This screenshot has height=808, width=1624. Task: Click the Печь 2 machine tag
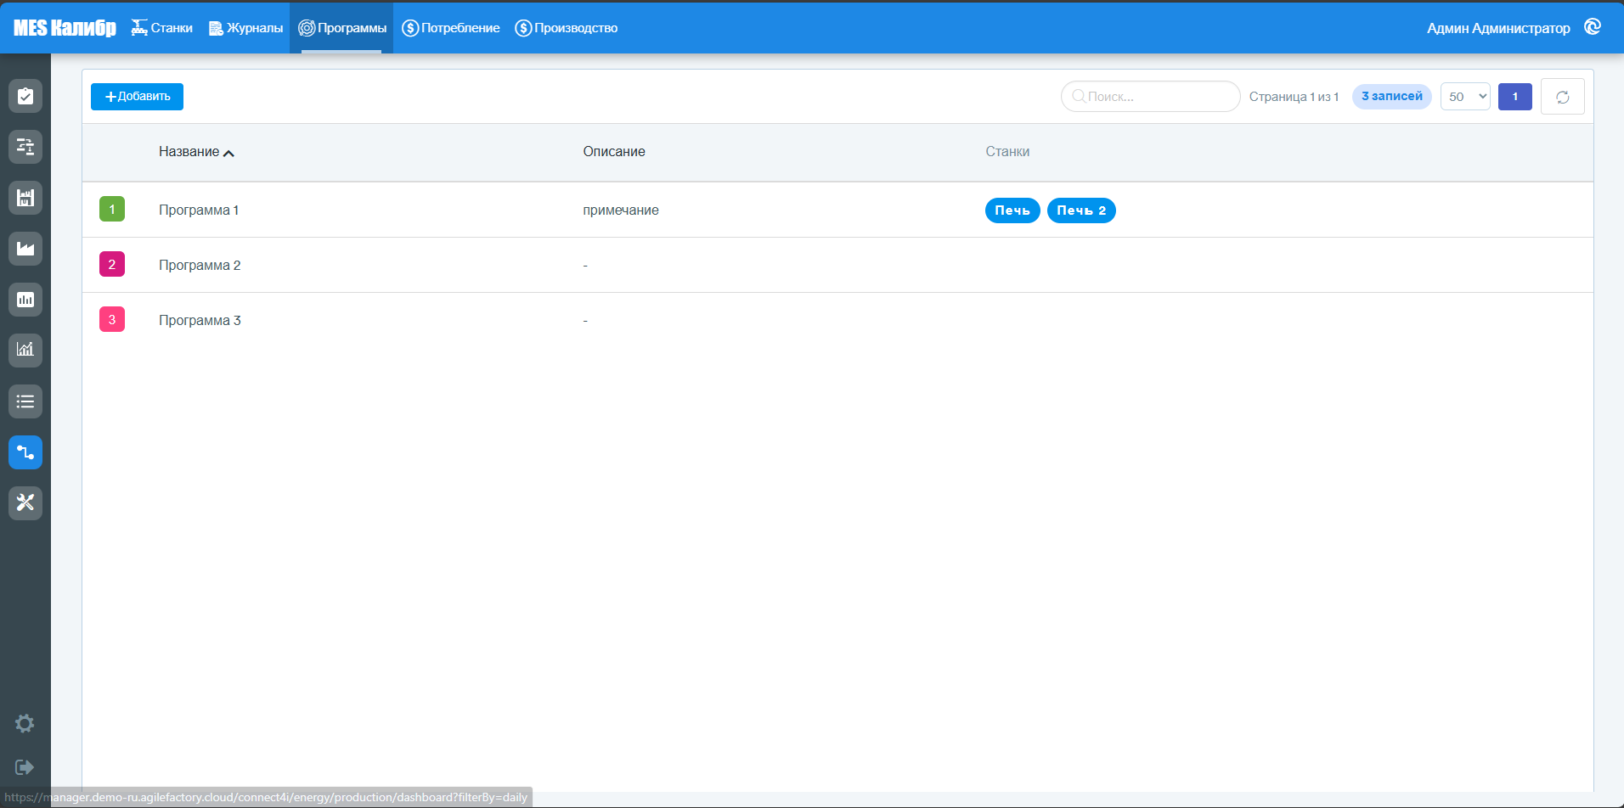(x=1081, y=210)
